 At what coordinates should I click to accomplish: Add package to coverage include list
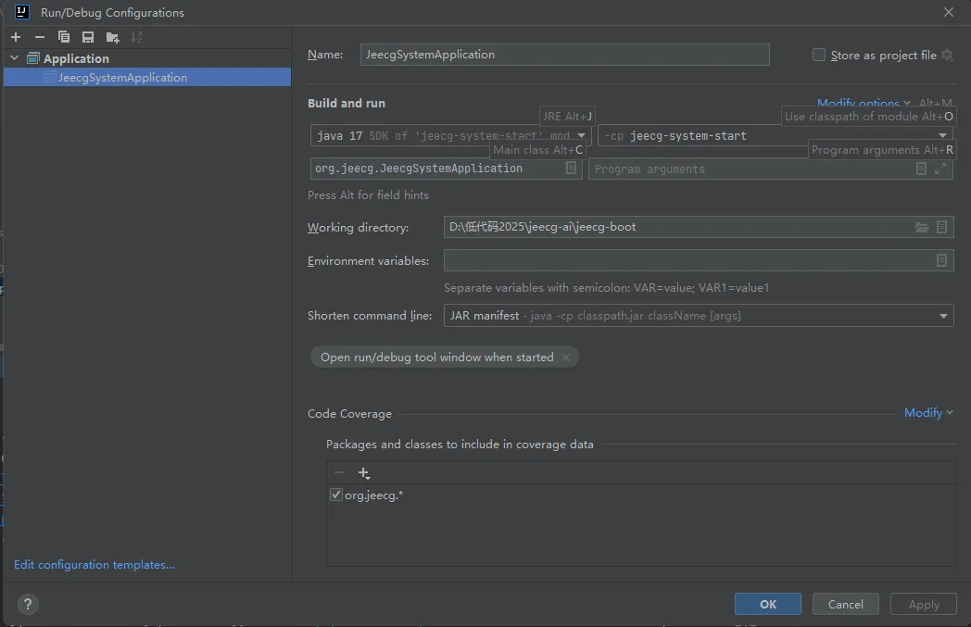click(364, 473)
